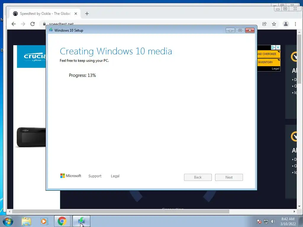Switch to Chrome via taskbar icon

click(62, 221)
